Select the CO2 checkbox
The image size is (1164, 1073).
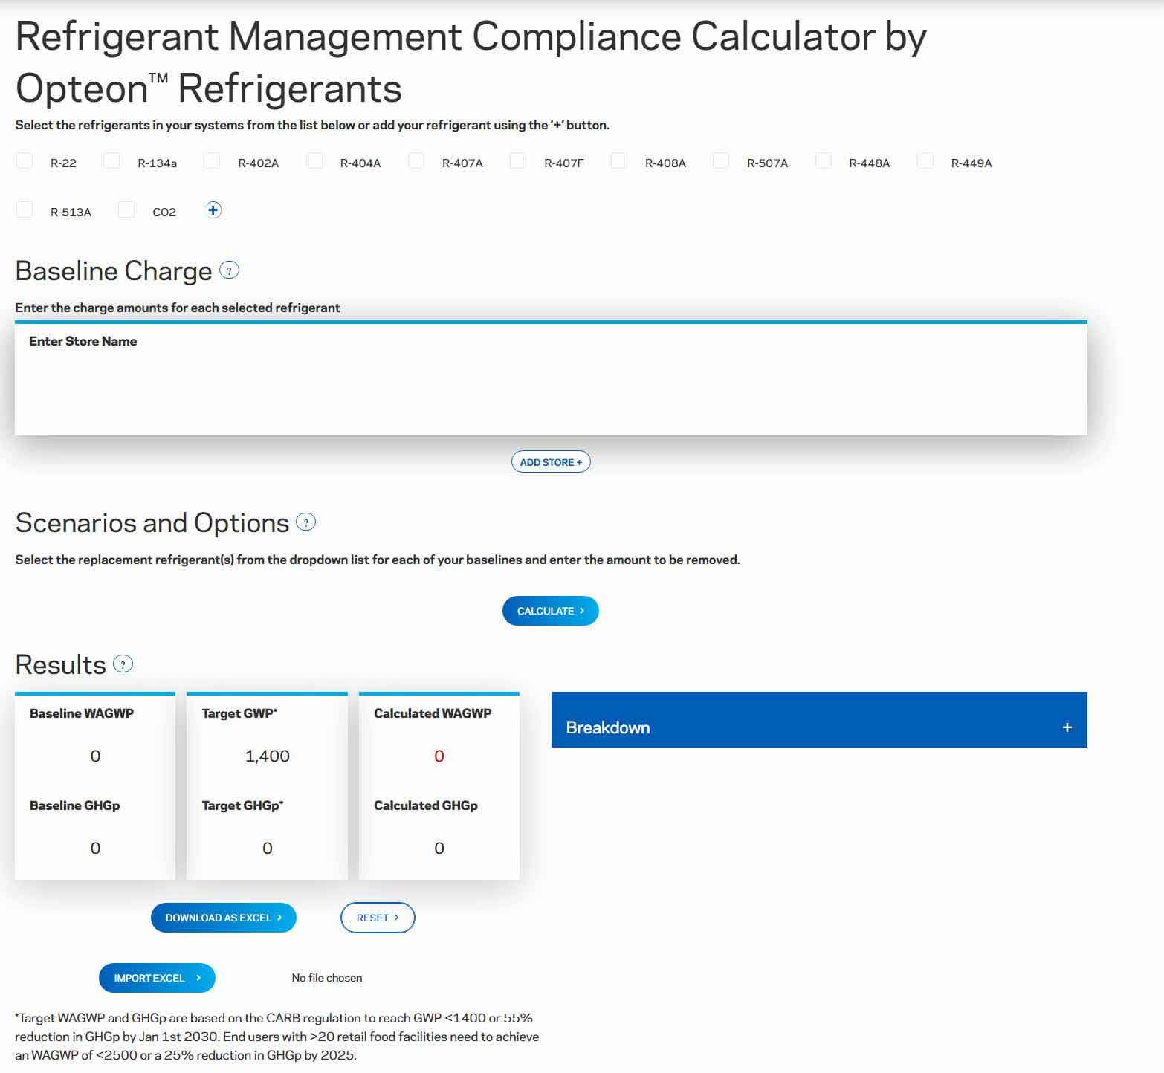(x=126, y=210)
